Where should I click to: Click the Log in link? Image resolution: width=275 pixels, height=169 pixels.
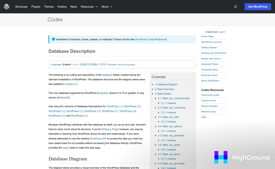point(222,32)
